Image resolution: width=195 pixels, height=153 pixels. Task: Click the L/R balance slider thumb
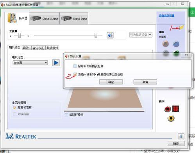[20, 35]
